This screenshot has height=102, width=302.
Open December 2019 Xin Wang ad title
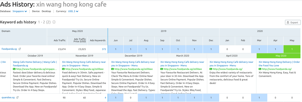[x=133, y=64]
